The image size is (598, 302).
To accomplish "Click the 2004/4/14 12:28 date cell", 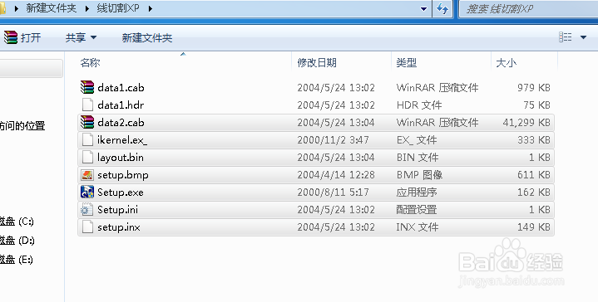I will [336, 175].
